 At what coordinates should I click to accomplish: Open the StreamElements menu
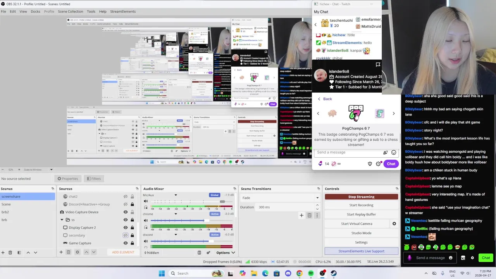click(123, 12)
